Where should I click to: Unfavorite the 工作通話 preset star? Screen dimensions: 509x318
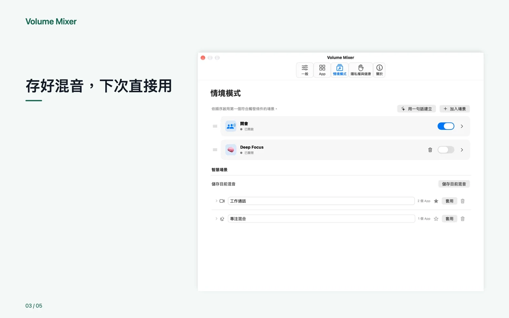click(436, 201)
